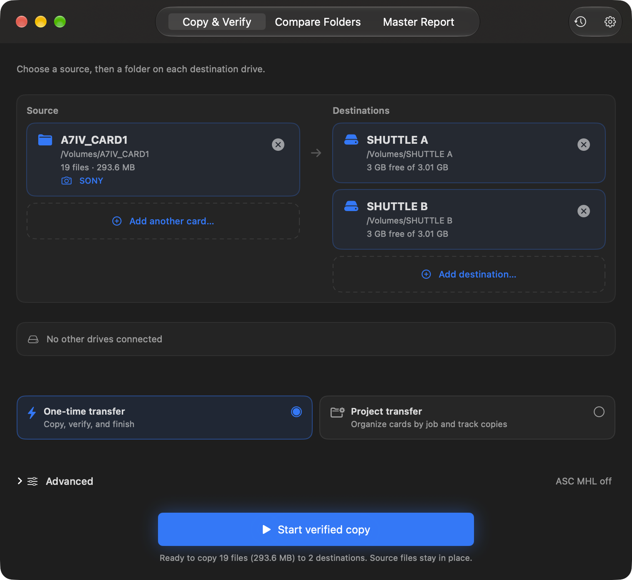Click the SHUTTLE A title

point(397,140)
